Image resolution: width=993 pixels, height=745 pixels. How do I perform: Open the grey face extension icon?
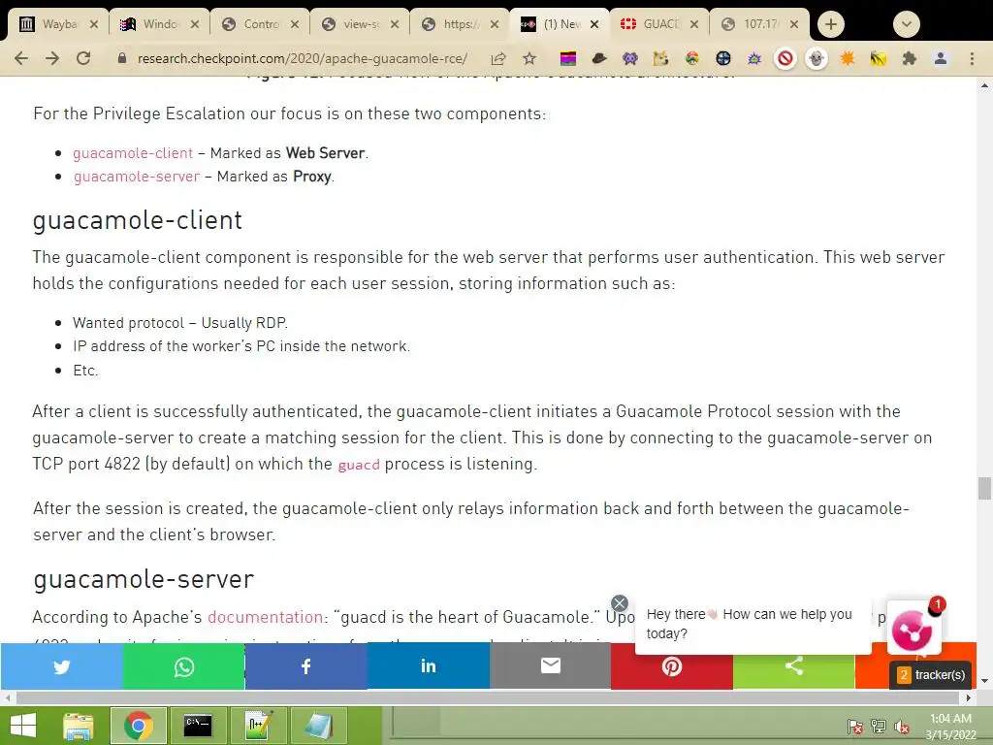[817, 59]
